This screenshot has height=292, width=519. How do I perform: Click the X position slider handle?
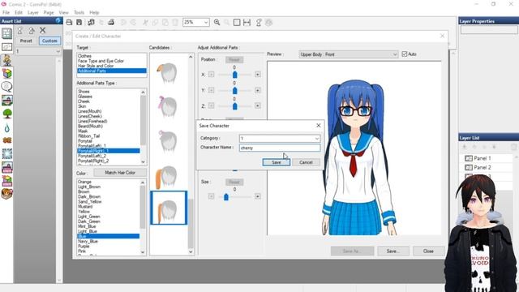coord(234,75)
